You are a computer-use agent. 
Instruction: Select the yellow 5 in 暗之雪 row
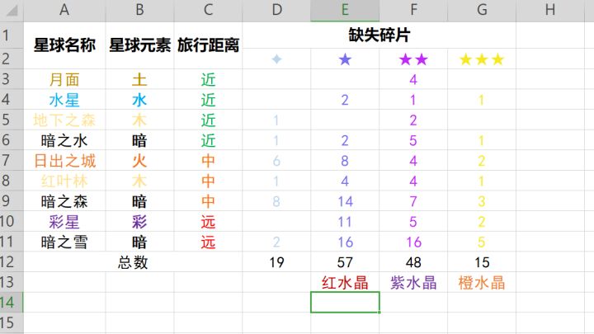click(x=482, y=242)
